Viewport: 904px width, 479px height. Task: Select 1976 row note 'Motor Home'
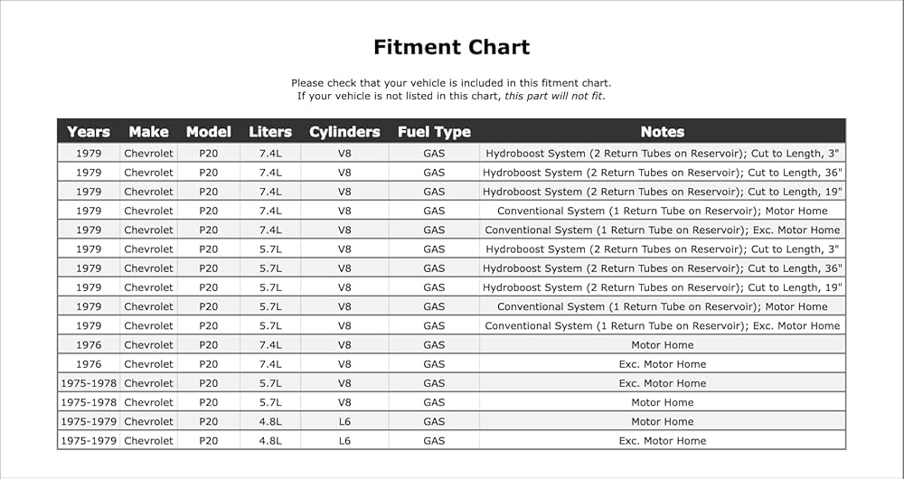[663, 345]
